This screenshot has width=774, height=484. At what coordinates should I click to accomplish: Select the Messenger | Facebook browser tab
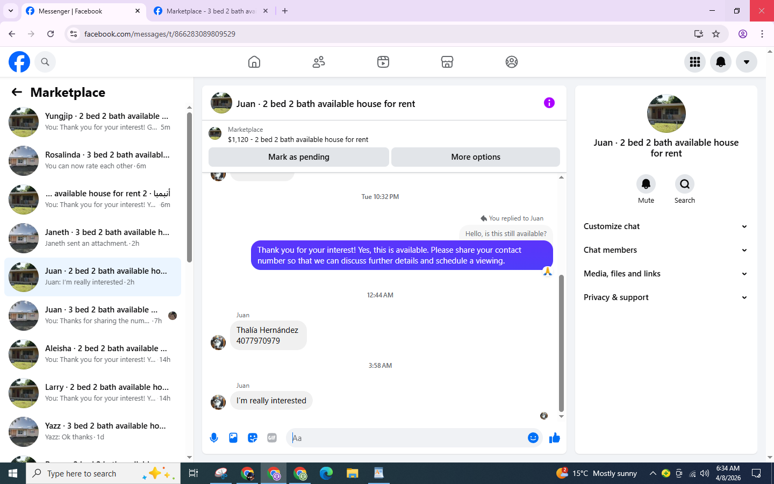83,11
